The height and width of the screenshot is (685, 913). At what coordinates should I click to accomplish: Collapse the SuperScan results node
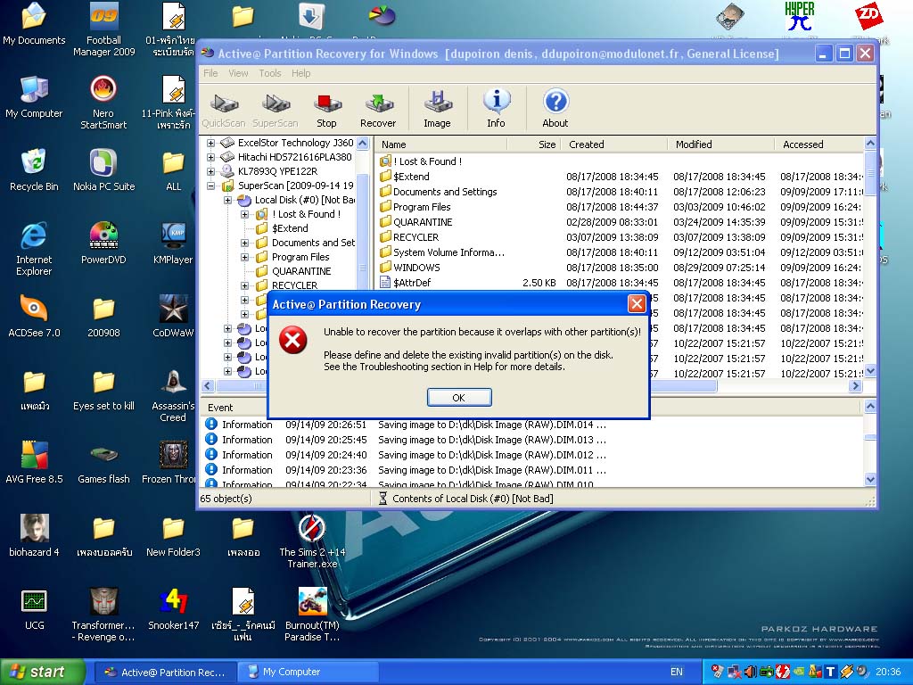point(210,186)
